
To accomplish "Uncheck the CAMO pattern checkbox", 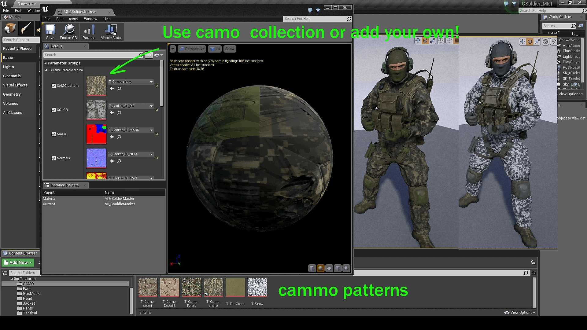I will point(54,86).
